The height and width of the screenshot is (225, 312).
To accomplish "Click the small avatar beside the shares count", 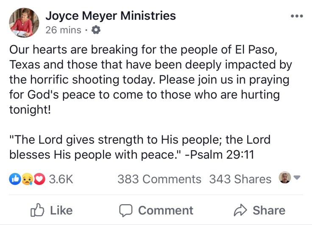I will [284, 178].
